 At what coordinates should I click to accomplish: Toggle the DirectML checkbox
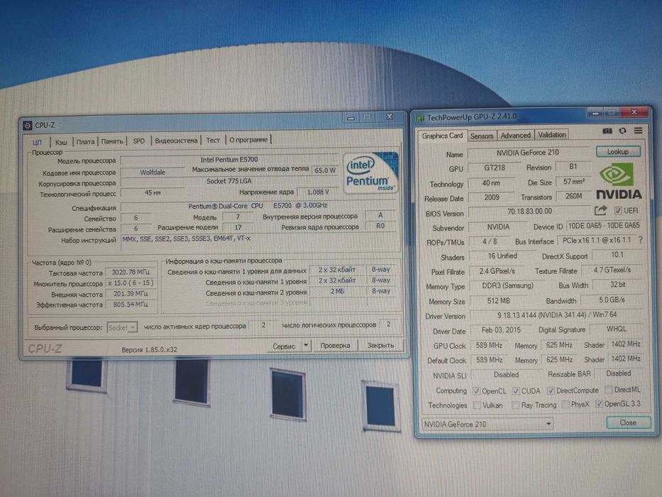(x=608, y=390)
